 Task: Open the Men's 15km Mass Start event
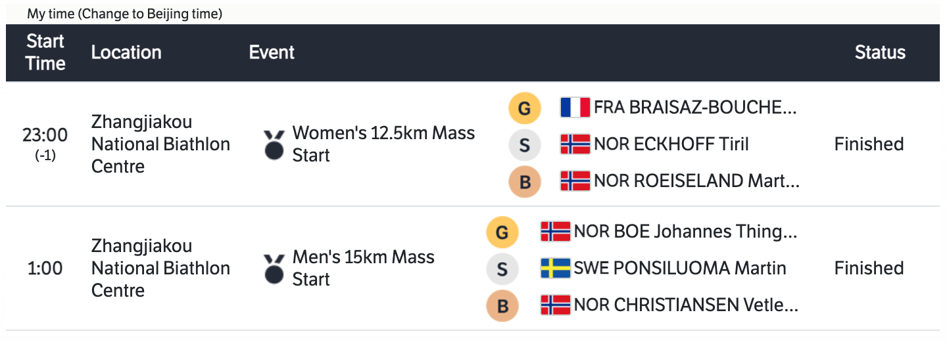[x=363, y=268]
